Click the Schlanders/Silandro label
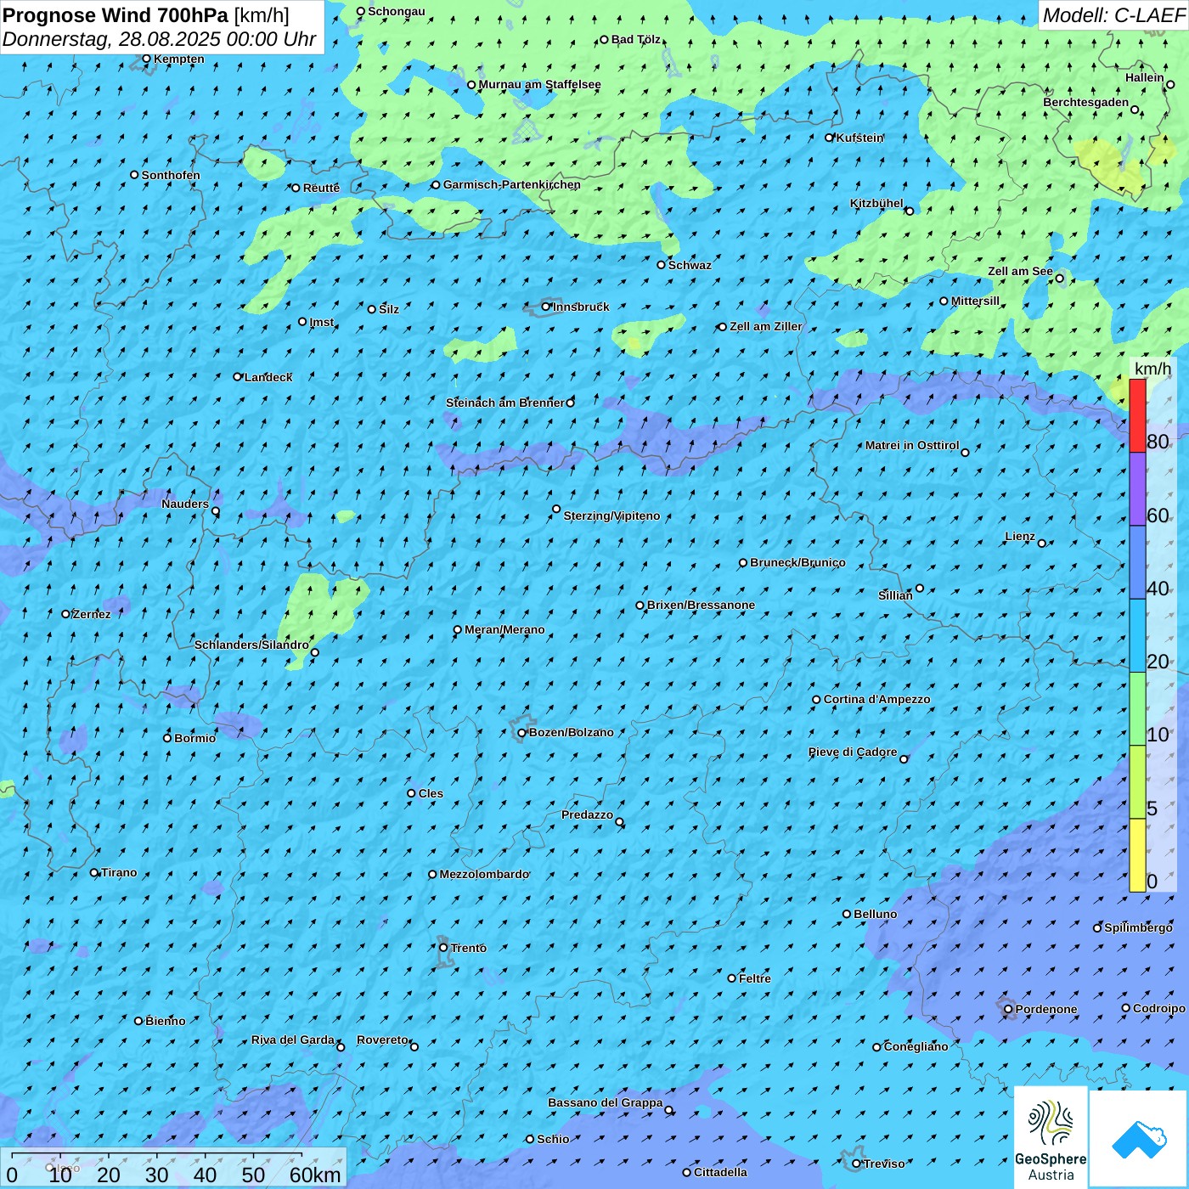 pos(251,645)
